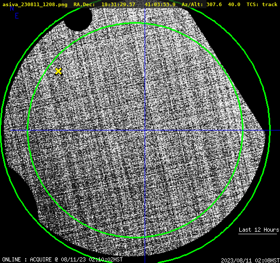Click the crosshair center intersection
Screen dimensions: 280x263
point(145,130)
